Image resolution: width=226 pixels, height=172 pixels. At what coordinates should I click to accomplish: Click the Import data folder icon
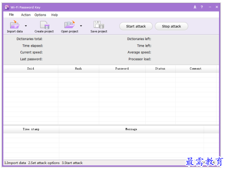(15, 24)
